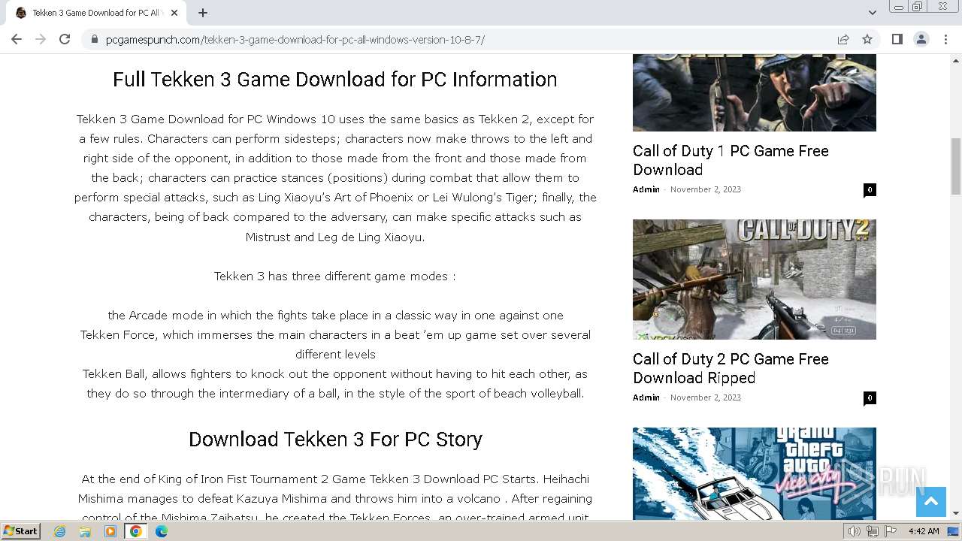This screenshot has height=541, width=962.
Task: Go forward to the next page
Action: [x=41, y=39]
